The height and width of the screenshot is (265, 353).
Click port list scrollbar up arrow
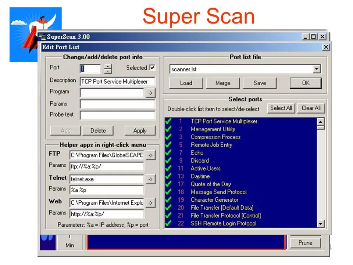tap(320, 122)
